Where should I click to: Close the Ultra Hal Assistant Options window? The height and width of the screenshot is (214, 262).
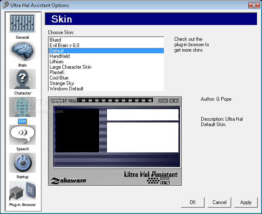point(254,5)
